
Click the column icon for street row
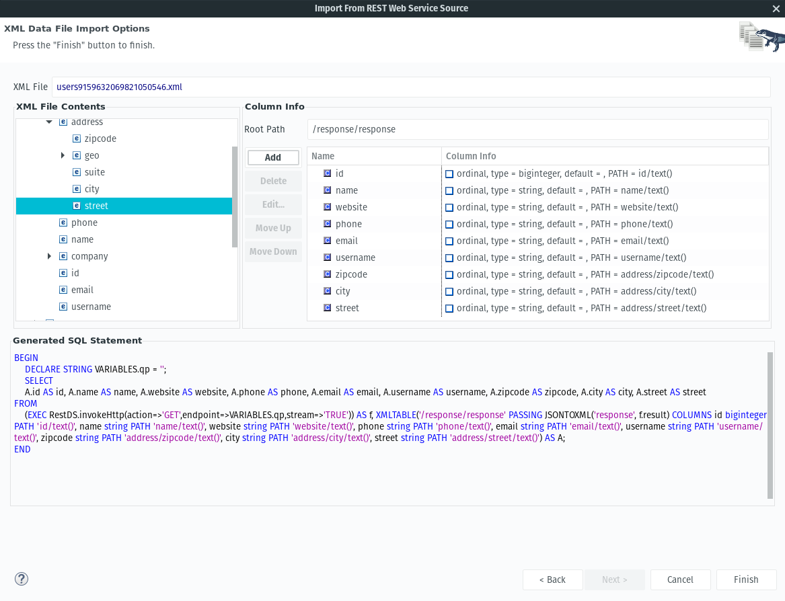(x=328, y=308)
